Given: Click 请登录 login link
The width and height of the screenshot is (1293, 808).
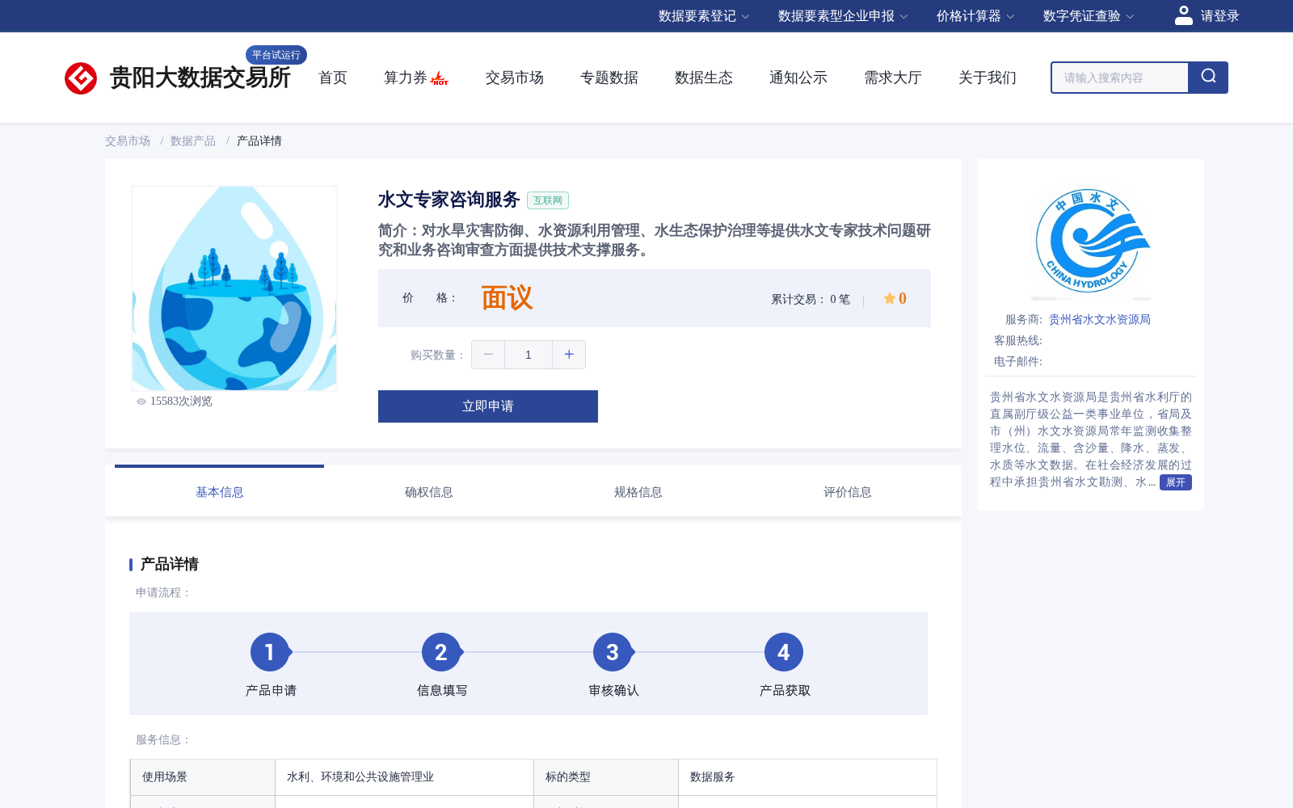Looking at the screenshot, I should 1219,16.
